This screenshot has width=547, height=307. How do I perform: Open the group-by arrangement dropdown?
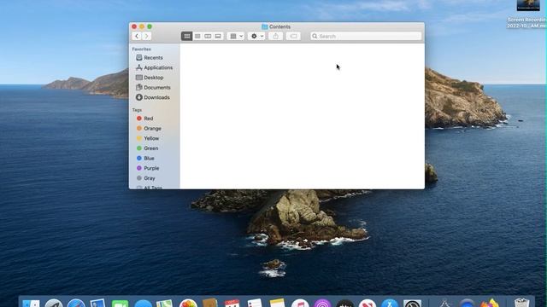click(x=236, y=36)
